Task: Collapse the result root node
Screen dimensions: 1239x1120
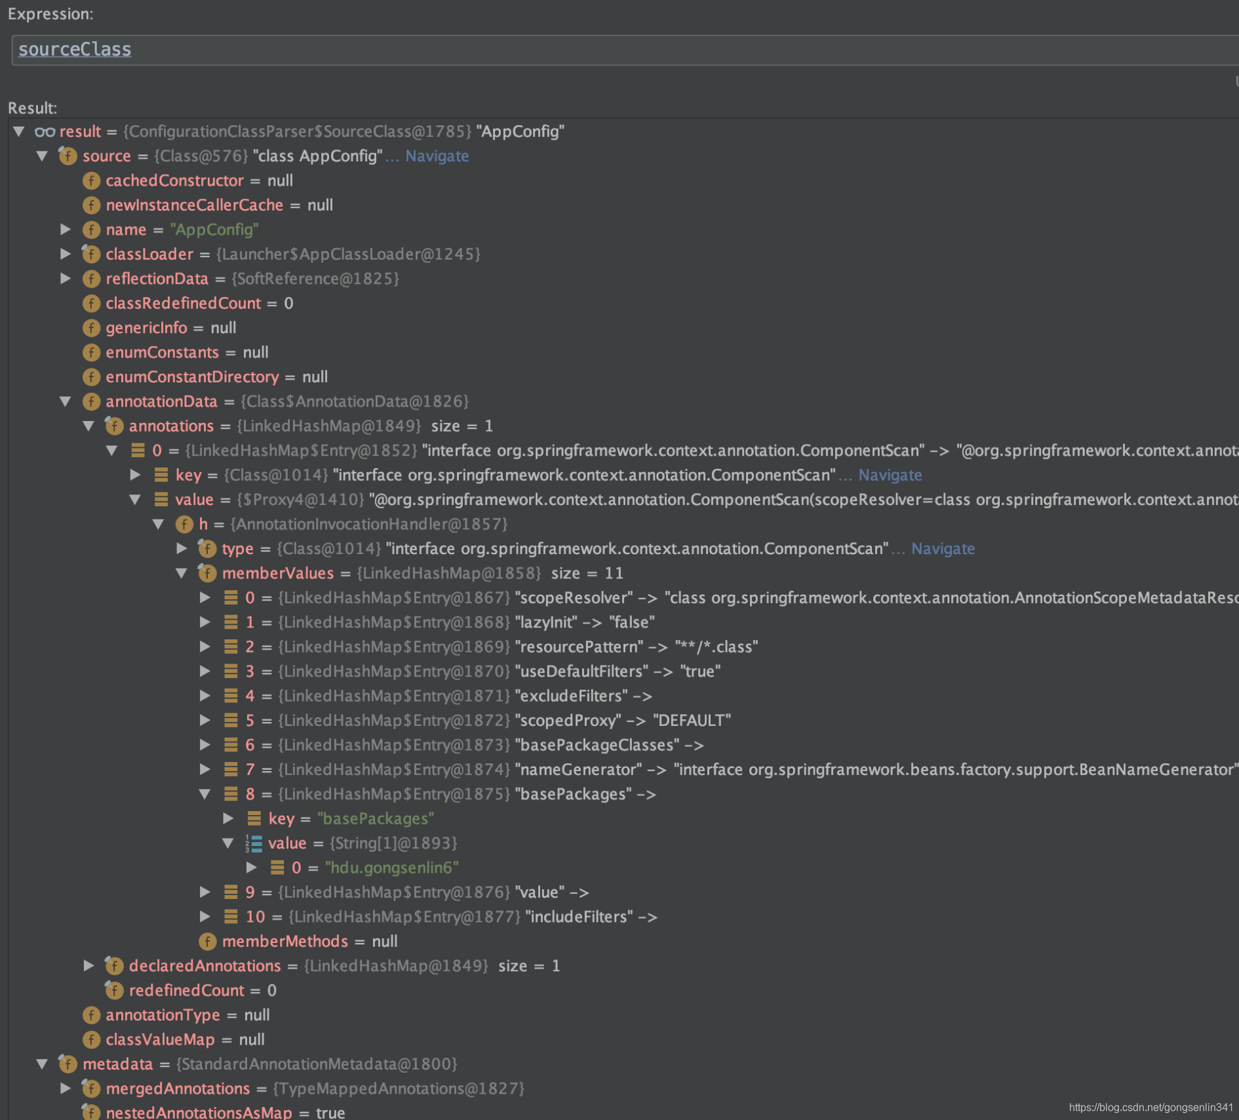Action: pos(19,132)
